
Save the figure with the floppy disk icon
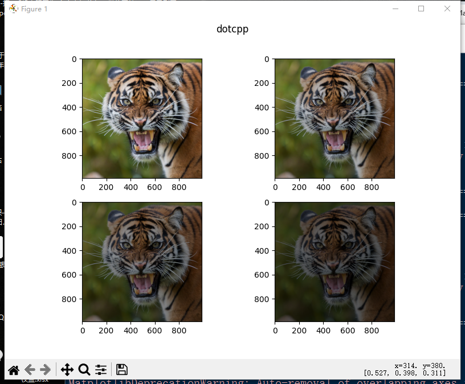pyautogui.click(x=122, y=370)
